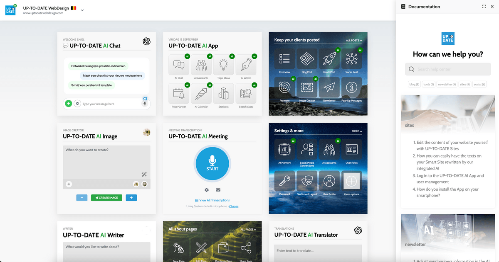
Task: Open the Quick Post rocket icon
Action: pyautogui.click(x=329, y=59)
